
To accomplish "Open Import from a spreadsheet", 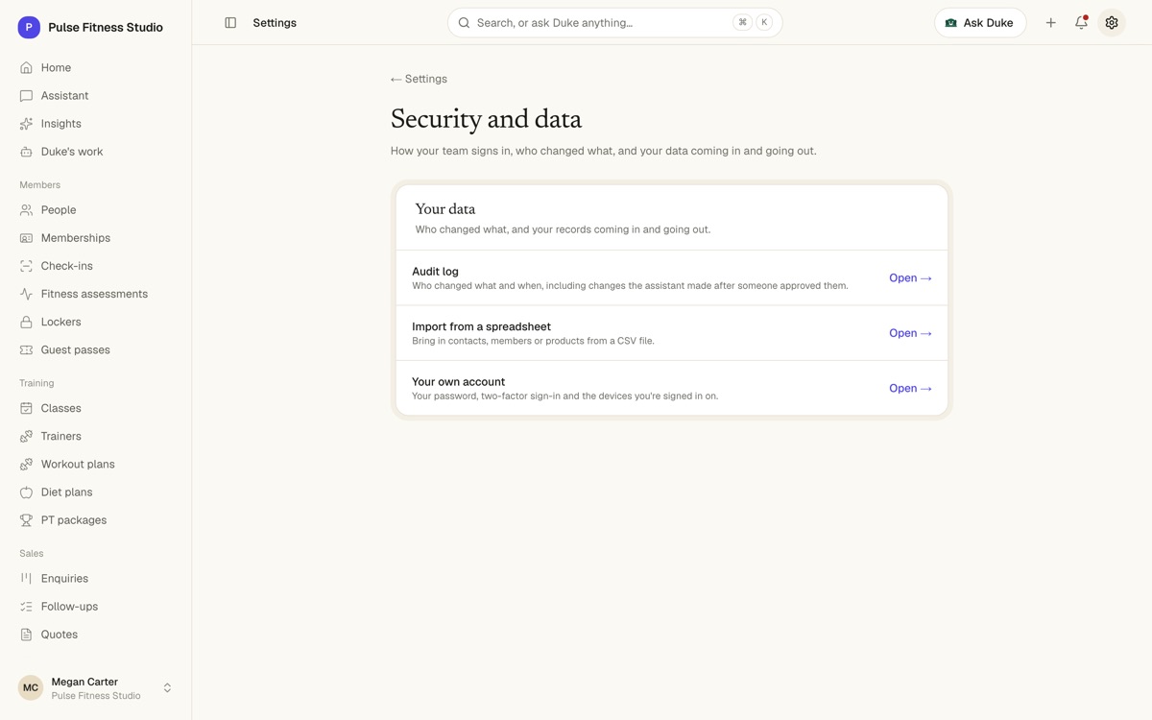I will (910, 333).
